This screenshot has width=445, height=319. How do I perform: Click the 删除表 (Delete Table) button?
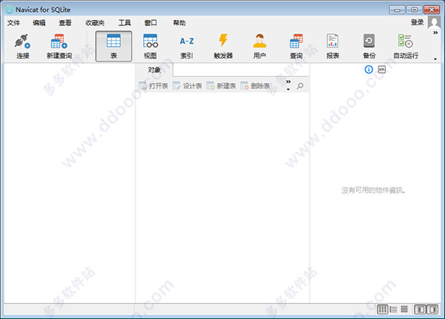click(x=255, y=86)
